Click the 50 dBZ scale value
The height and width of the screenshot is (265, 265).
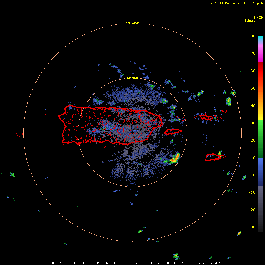[253, 88]
